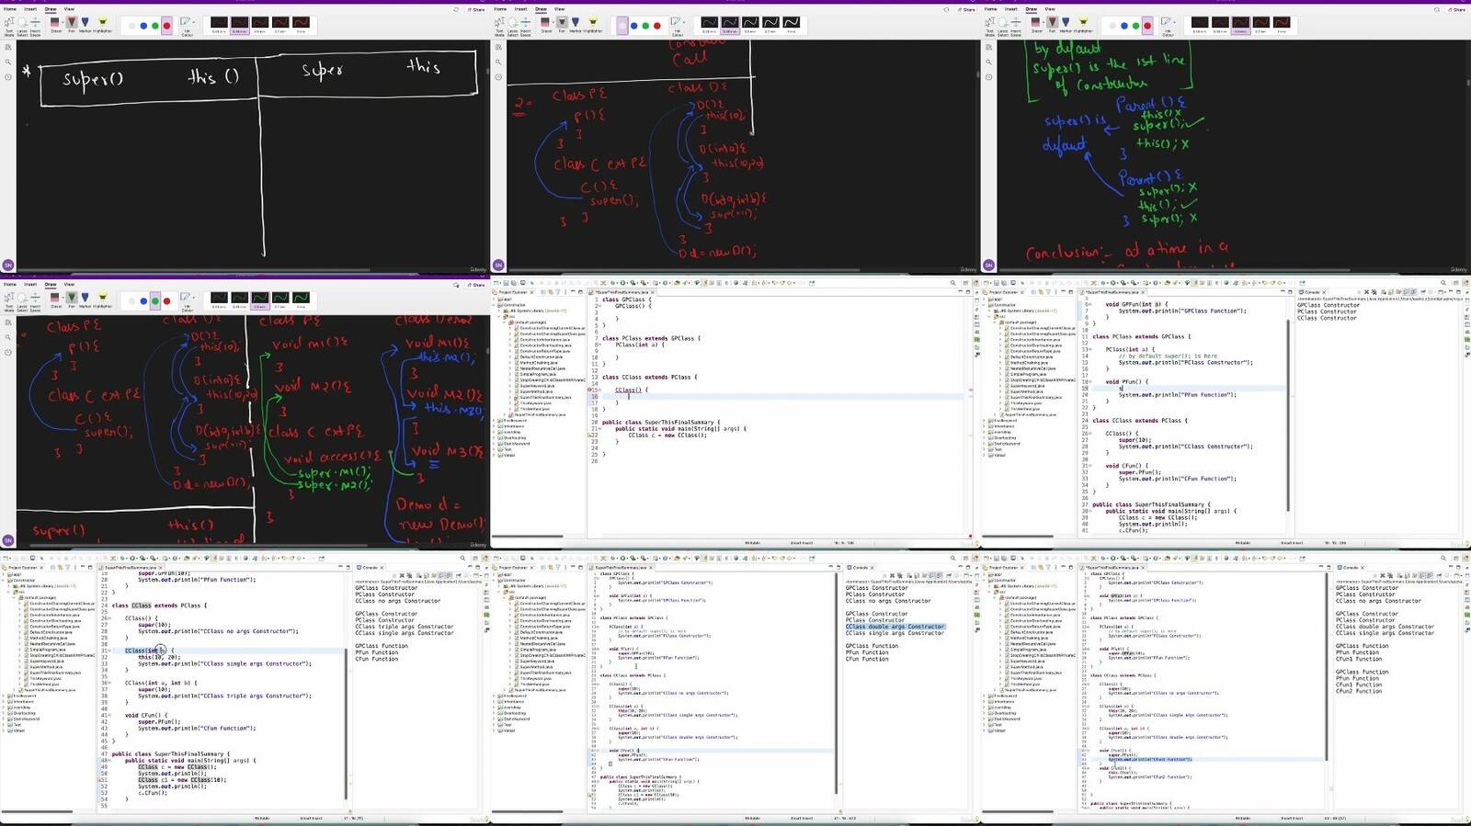The height and width of the screenshot is (826, 1471).
Task: Collapse default package in center Eclipse tree
Action: coord(504,322)
